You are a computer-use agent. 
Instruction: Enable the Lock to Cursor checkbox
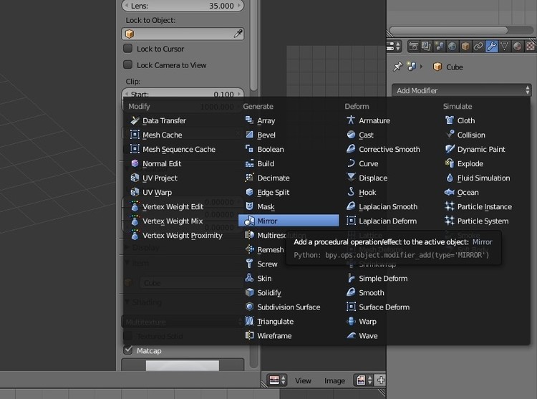[x=128, y=49]
